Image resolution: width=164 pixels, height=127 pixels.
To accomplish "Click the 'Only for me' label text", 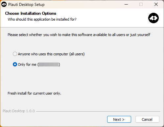I will (27, 64).
